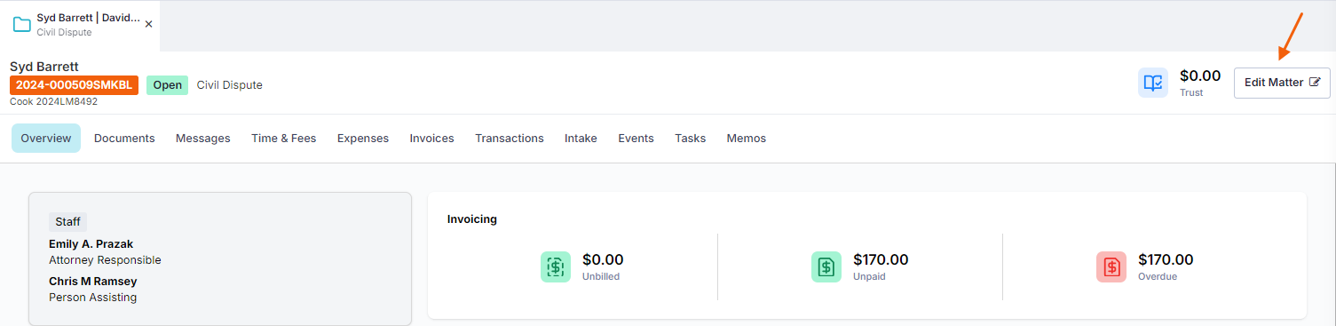Click the staff name Emily A. Prazak
1336x326 pixels.
[x=91, y=244]
